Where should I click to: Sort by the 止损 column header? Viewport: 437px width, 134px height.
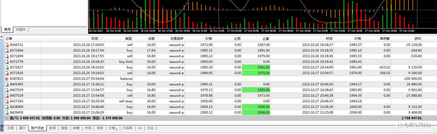(227, 39)
